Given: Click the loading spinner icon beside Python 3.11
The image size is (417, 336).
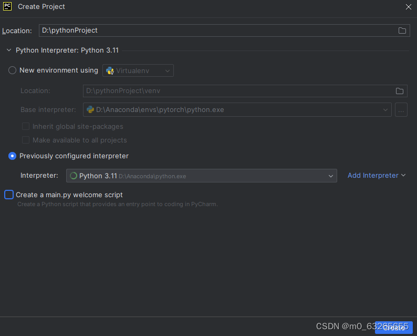Looking at the screenshot, I should pos(73,176).
